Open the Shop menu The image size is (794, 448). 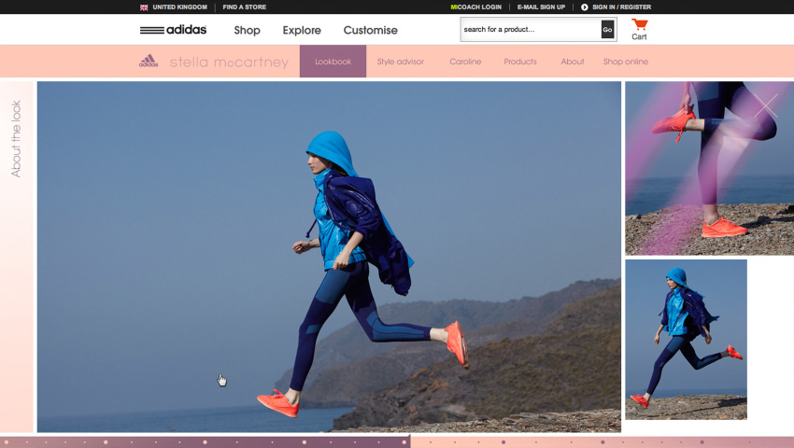coord(248,31)
